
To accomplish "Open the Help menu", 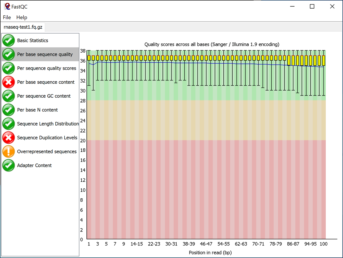I will pyautogui.click(x=22, y=17).
